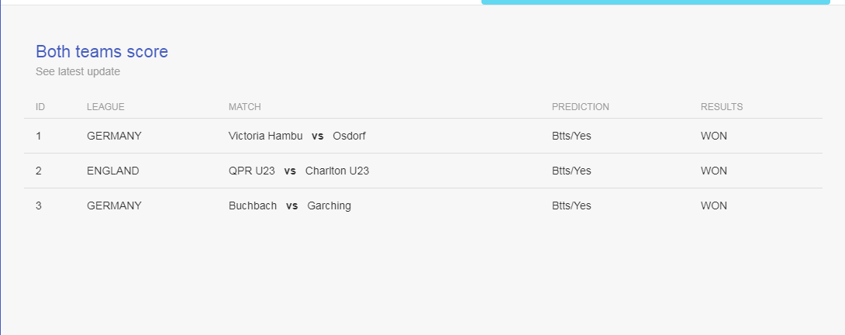Select the Charlton U23 team name
Viewport: 845px width, 335px height.
337,171
